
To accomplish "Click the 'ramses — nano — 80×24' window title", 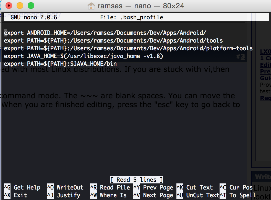I will point(141,6).
